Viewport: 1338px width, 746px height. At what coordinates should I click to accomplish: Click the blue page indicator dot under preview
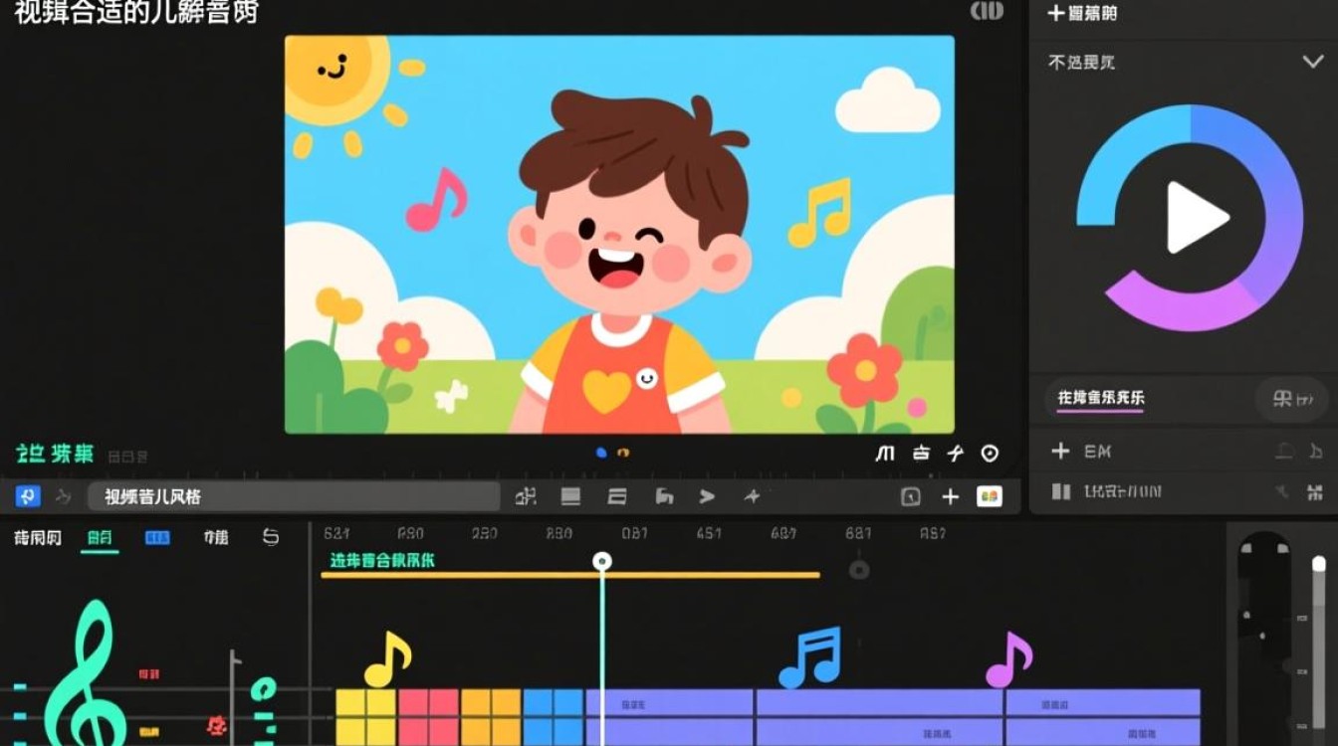(x=601, y=453)
